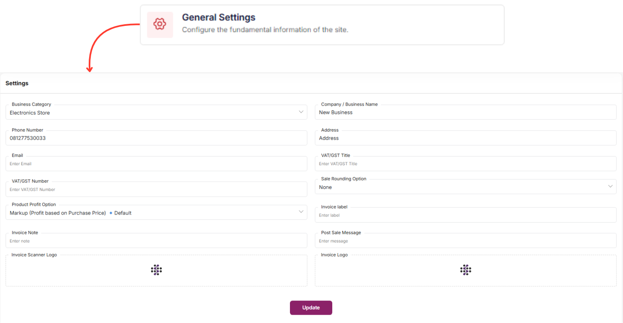The height and width of the screenshot is (323, 623).
Task: Focus the VAT/GST Title field
Action: [465, 164]
